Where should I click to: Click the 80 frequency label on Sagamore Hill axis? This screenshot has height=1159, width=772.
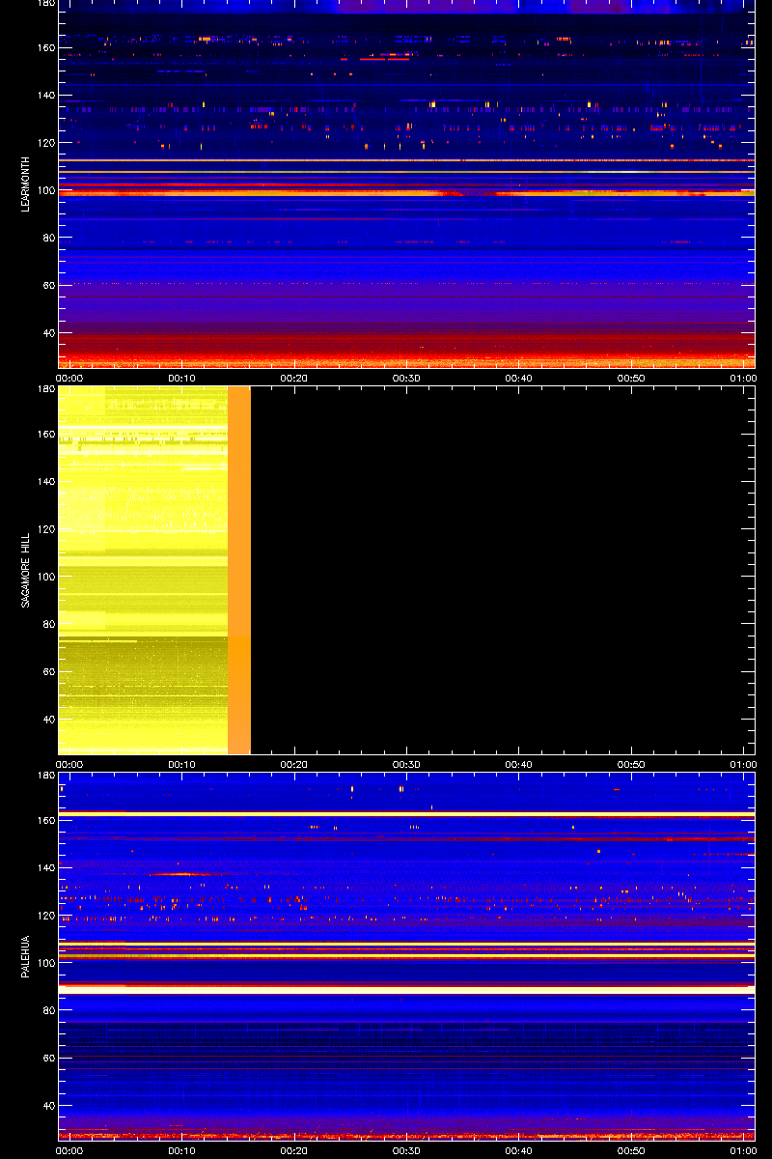click(x=47, y=625)
